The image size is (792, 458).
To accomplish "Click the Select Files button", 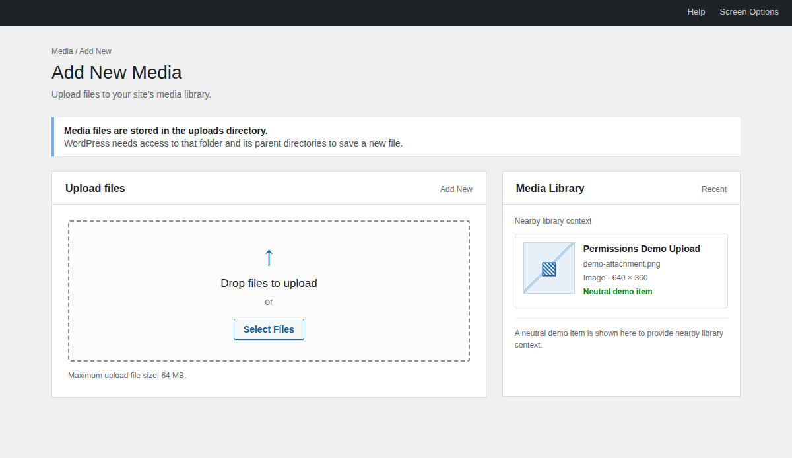I will coord(269,329).
